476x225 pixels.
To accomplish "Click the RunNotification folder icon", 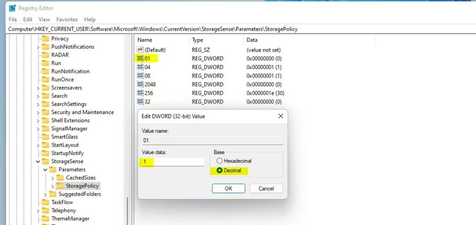I will click(46, 71).
